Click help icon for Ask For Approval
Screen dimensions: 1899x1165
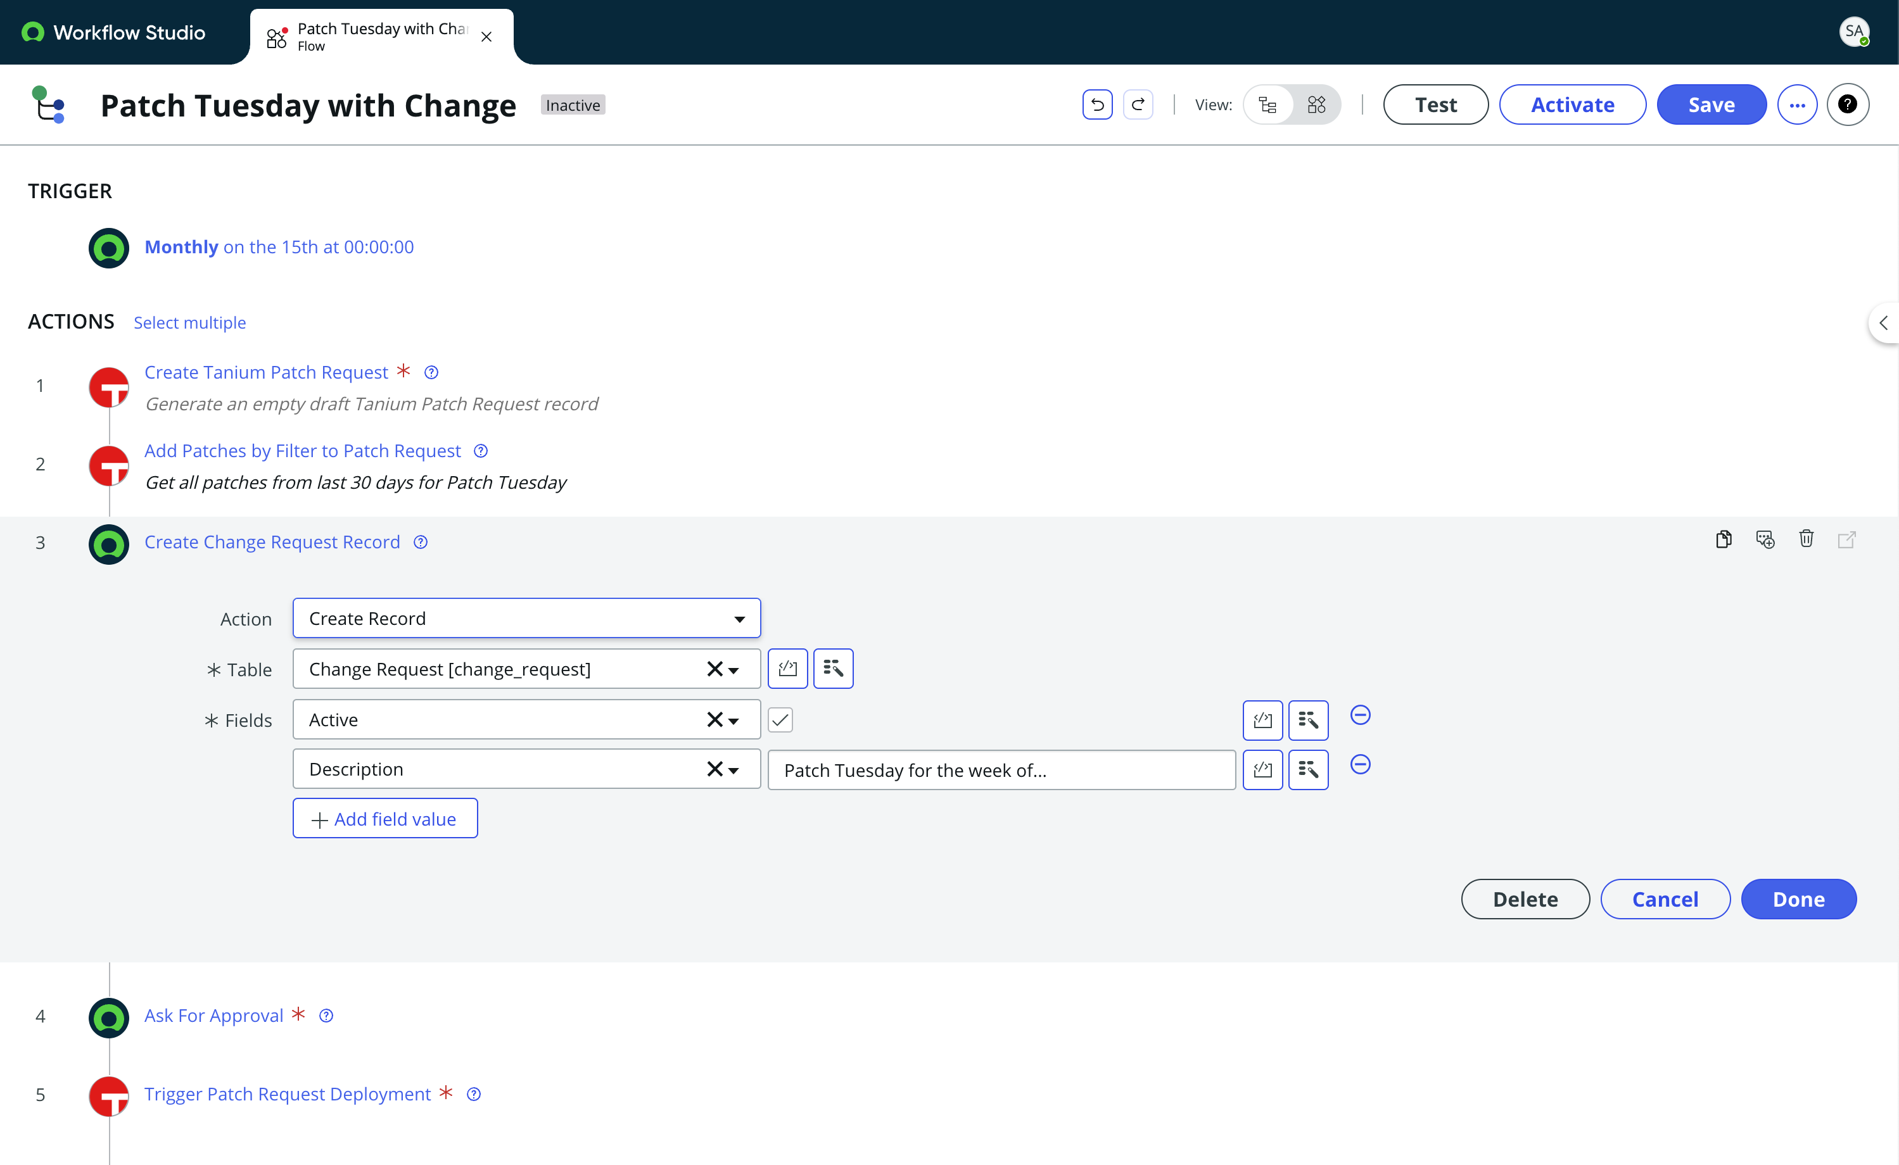326,1016
